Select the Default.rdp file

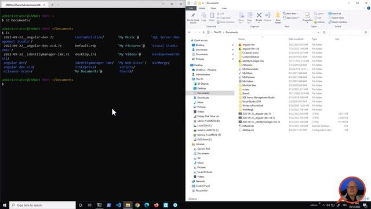(248, 126)
